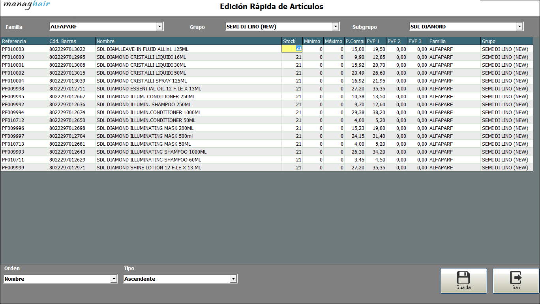Screen dimensions: 540x304
Task: Click the managhair logo
Action: 27,5
